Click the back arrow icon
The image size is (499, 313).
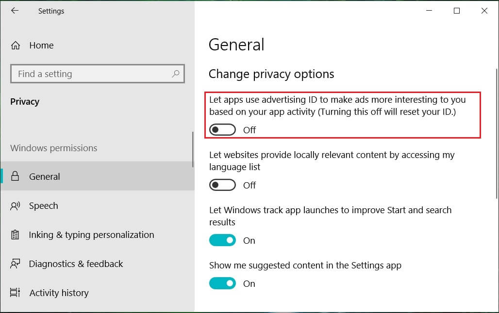15,11
